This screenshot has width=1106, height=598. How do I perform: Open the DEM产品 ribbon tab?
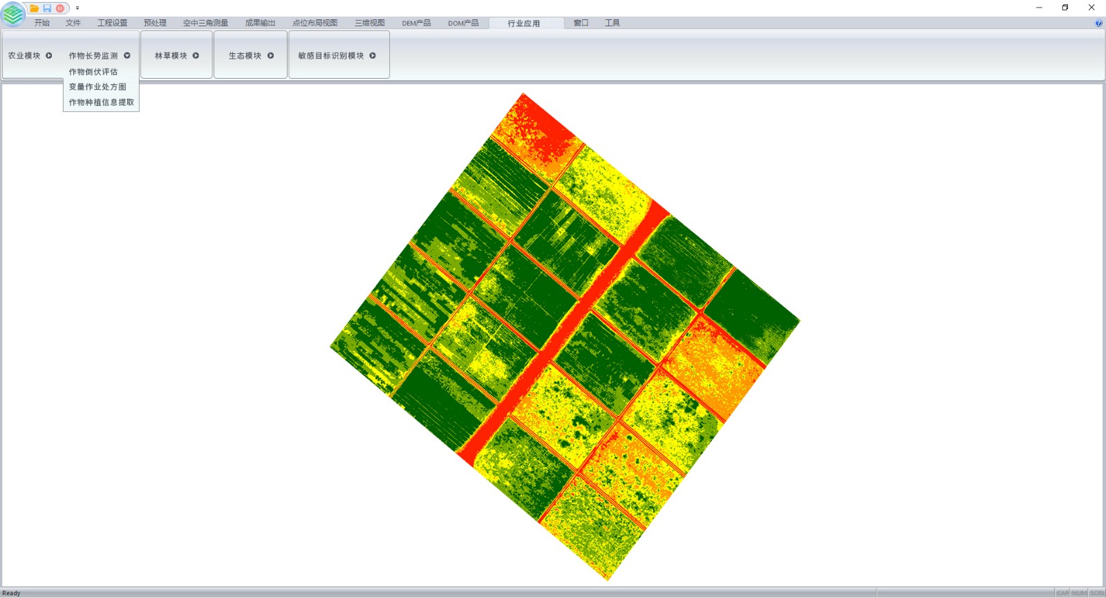tap(416, 23)
